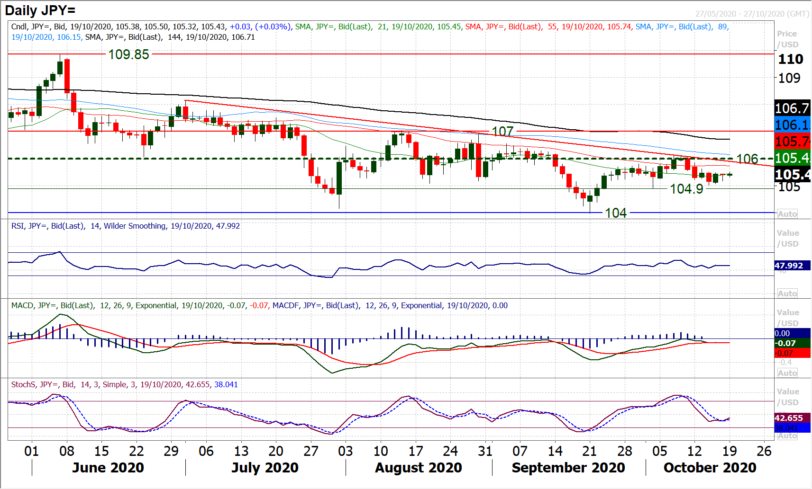Select the date range text at top right
The image size is (812, 489).
(x=752, y=14)
